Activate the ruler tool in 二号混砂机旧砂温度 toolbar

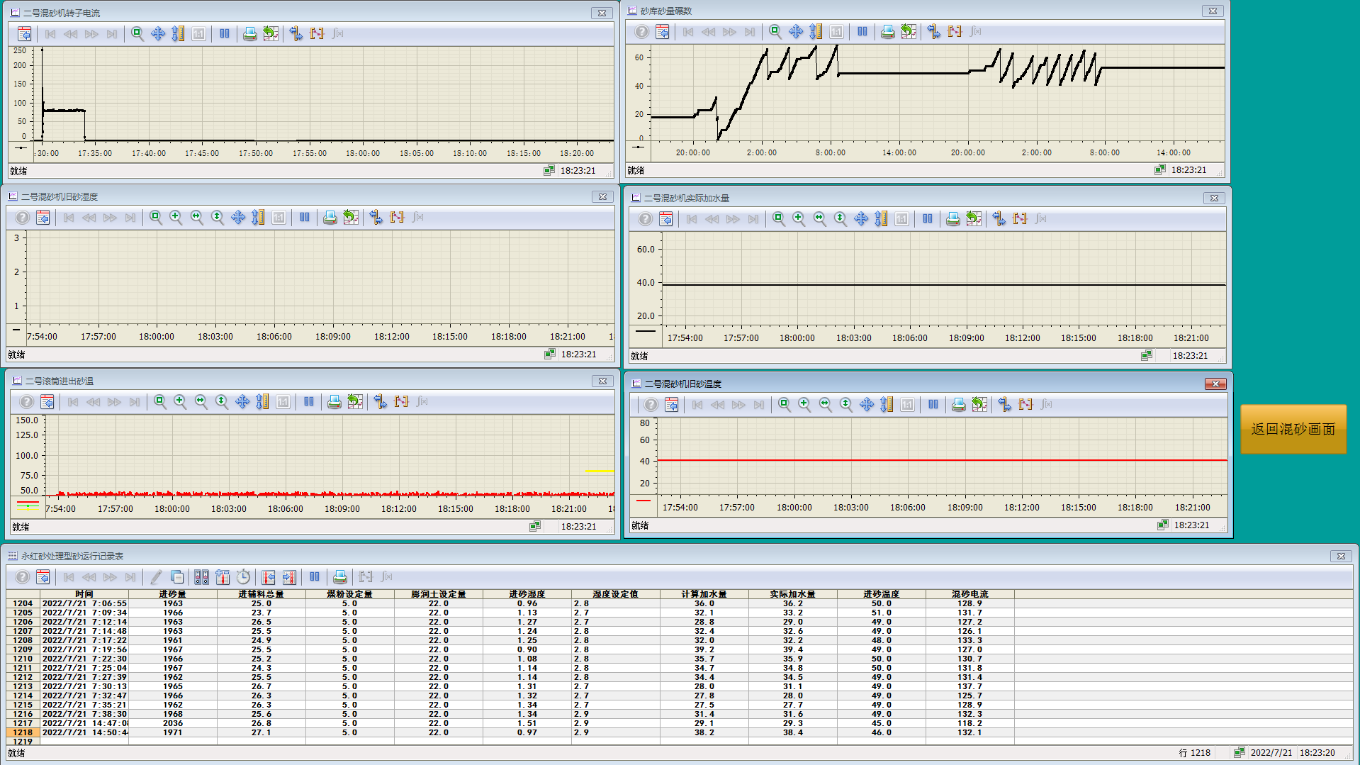1004,405
